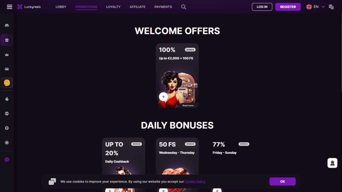Open the hamburger menu
Viewport: 342px width, 192px height.
pos(9,7)
